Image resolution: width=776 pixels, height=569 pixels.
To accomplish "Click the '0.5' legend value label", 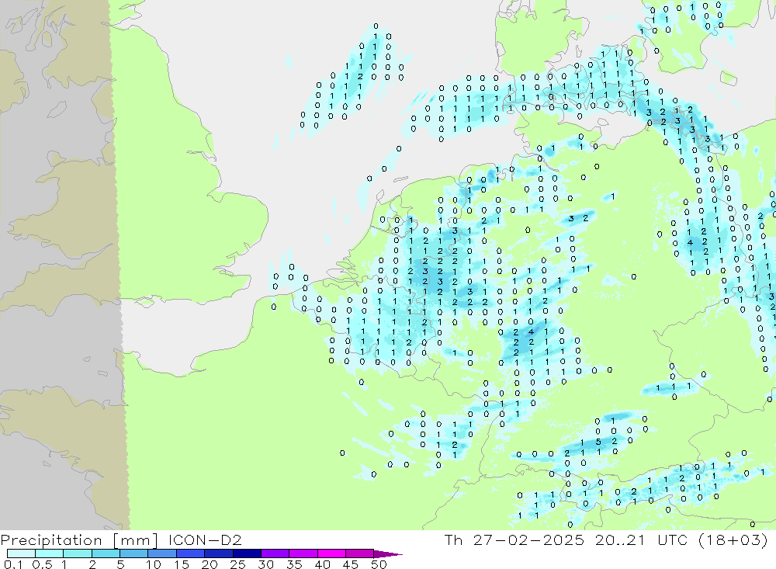I will [x=43, y=564].
